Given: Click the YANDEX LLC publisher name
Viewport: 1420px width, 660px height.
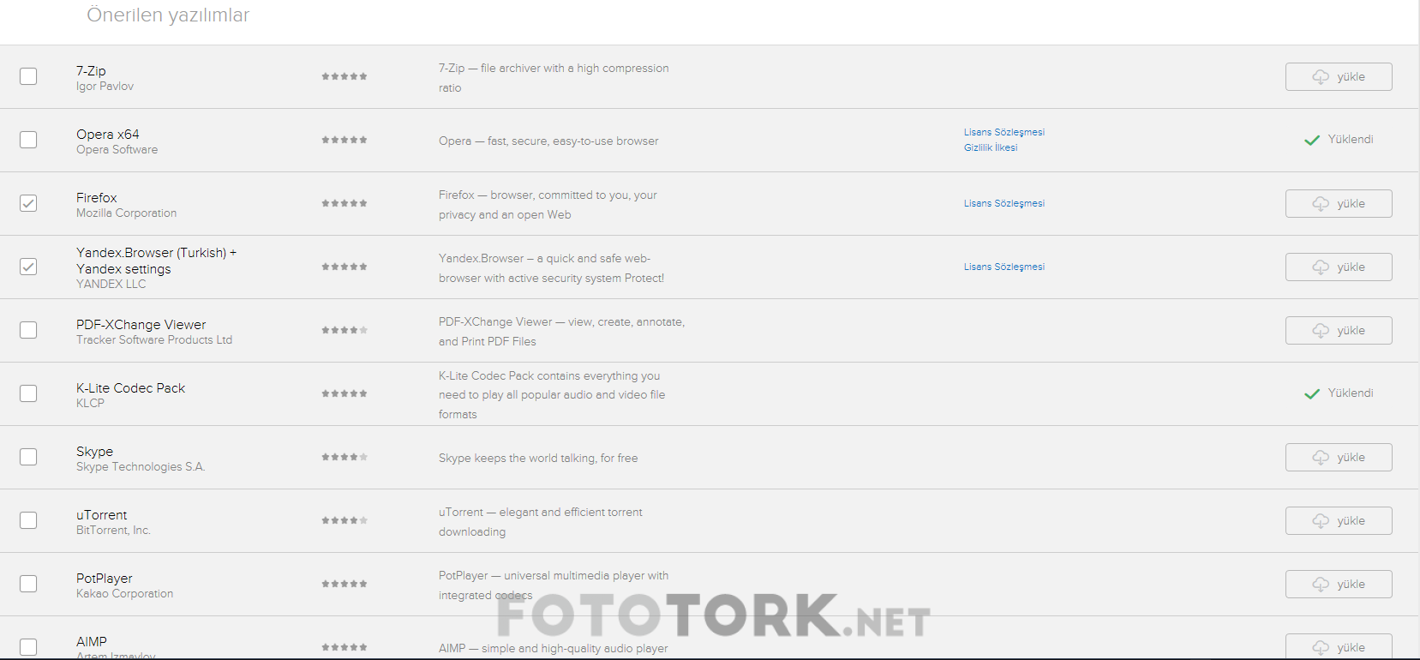Looking at the screenshot, I should click(111, 284).
